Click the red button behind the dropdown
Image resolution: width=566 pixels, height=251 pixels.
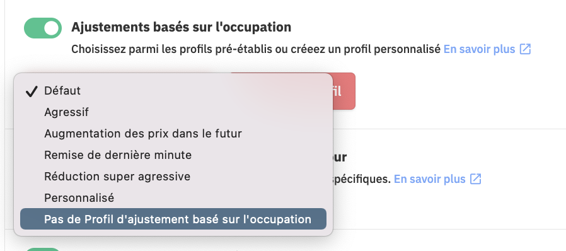(x=344, y=91)
